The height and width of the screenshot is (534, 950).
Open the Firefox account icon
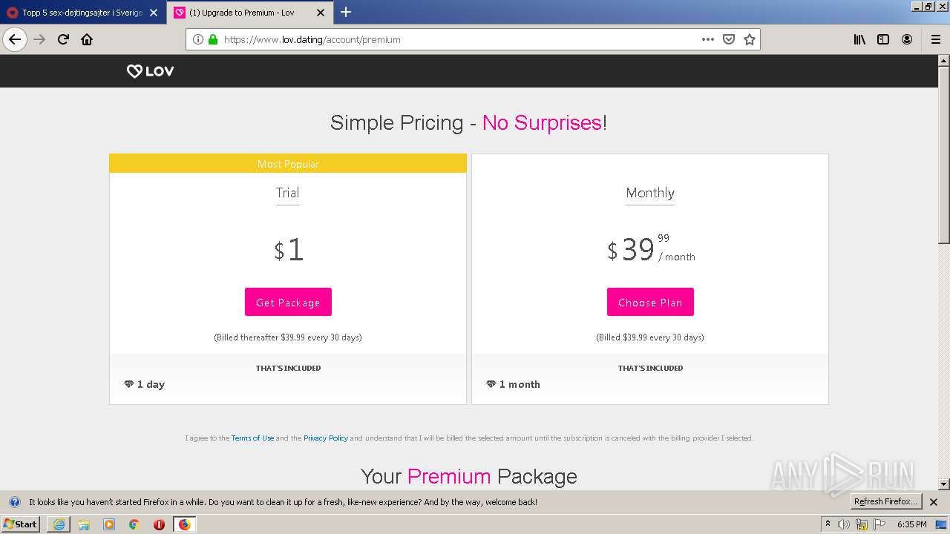click(x=907, y=39)
